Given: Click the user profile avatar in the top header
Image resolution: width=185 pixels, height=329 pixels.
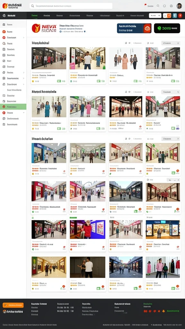Looking at the screenshot, I should (x=179, y=6).
